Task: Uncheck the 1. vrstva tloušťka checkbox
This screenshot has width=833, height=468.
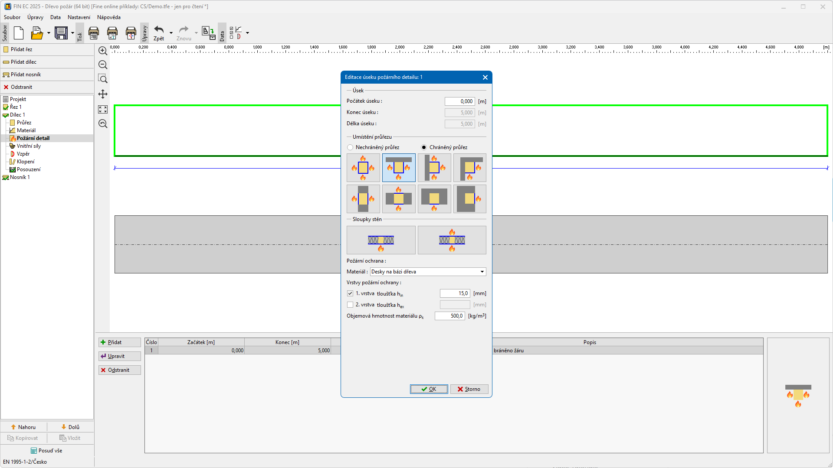Action: pos(350,293)
